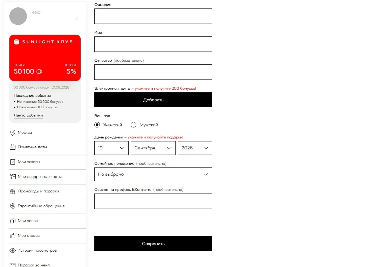Open Гарантийные обращения menu item
The height and width of the screenshot is (267, 366).
48,206
